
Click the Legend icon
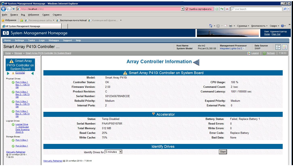tap(249, 53)
